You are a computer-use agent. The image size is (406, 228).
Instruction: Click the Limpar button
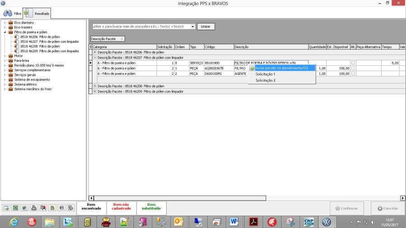(x=206, y=27)
